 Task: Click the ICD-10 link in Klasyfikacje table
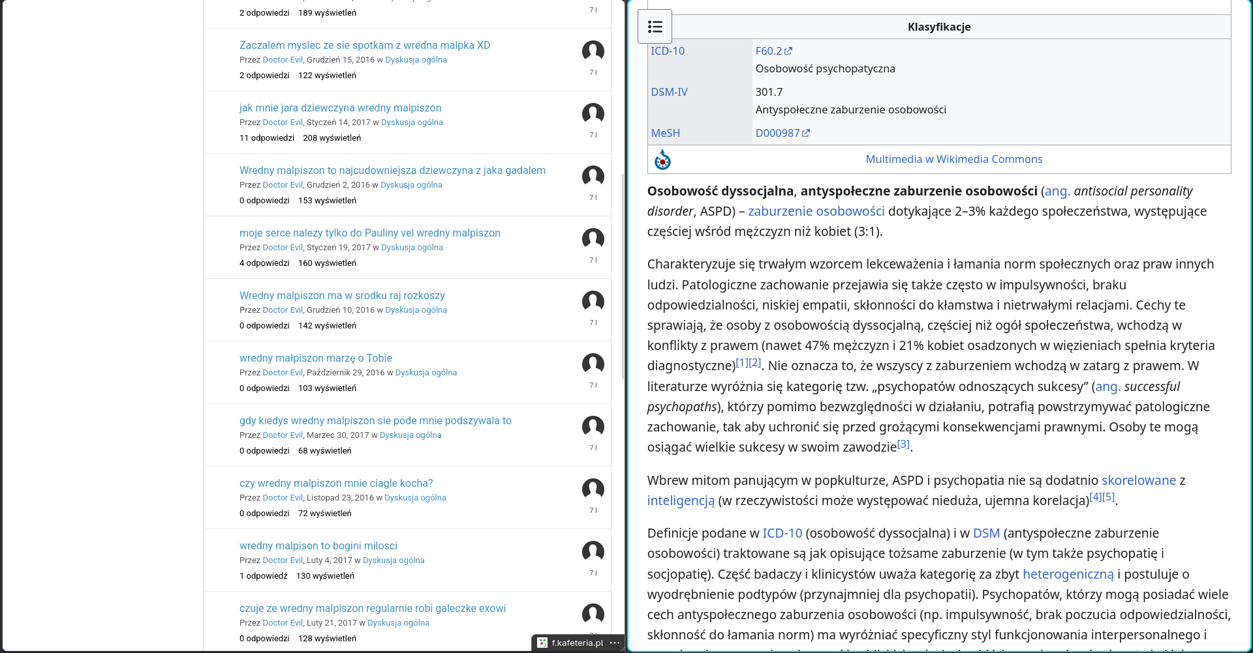(x=668, y=51)
